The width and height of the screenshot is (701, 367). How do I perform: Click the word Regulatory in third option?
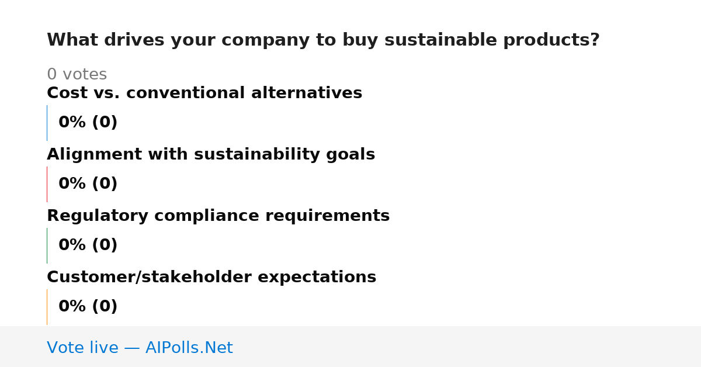[98, 216]
